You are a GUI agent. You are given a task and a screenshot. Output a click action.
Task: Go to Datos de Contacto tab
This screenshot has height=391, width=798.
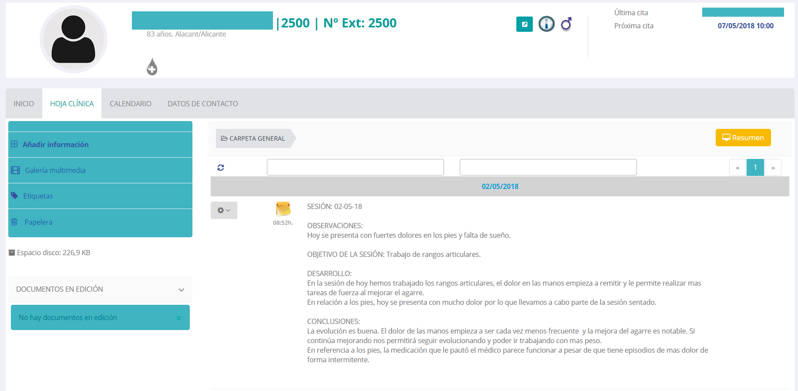[x=202, y=104]
